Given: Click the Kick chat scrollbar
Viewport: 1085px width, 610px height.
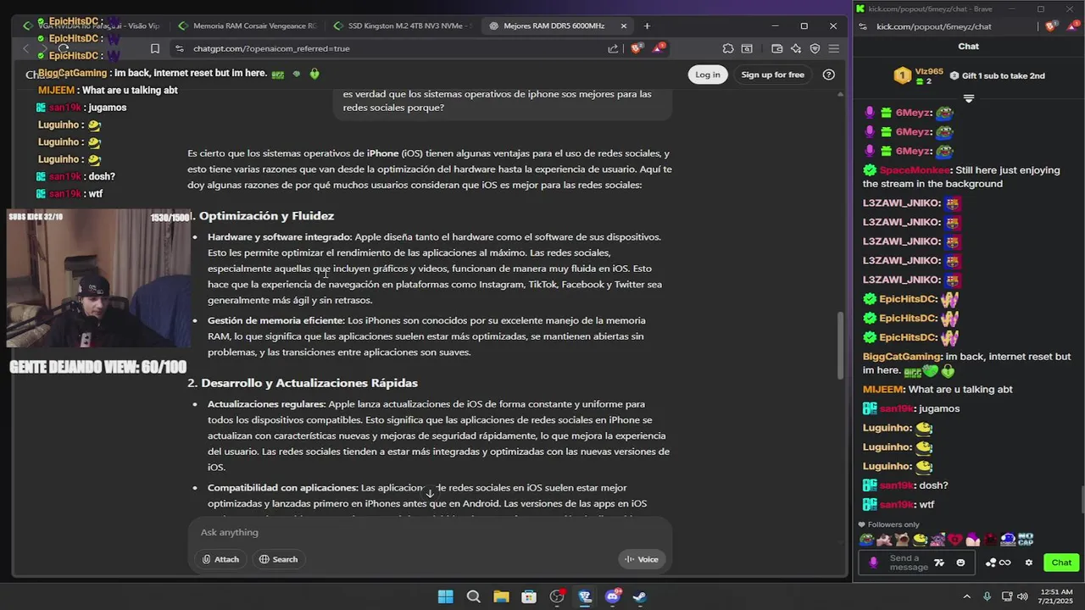Looking at the screenshot, I should coord(1082,500).
